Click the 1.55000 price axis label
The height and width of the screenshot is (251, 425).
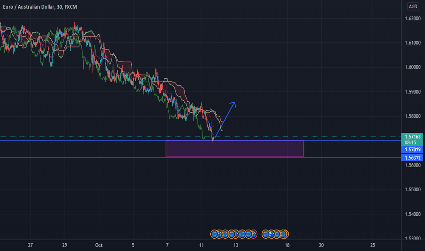point(413,190)
